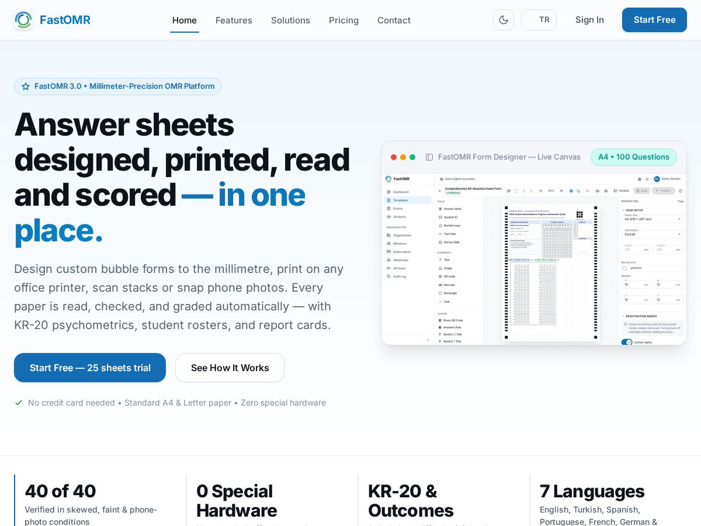Viewport: 701px width, 526px height.
Task: Click Start Free — 25 sheets trial
Action: 90,368
